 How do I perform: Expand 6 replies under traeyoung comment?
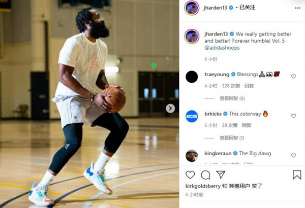[232, 98]
